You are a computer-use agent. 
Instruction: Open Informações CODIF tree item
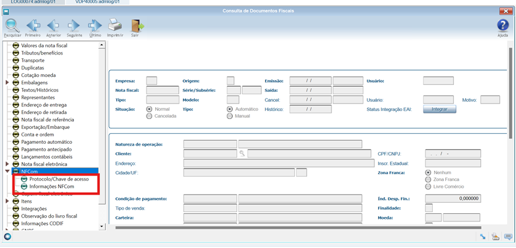pyautogui.click(x=42, y=223)
